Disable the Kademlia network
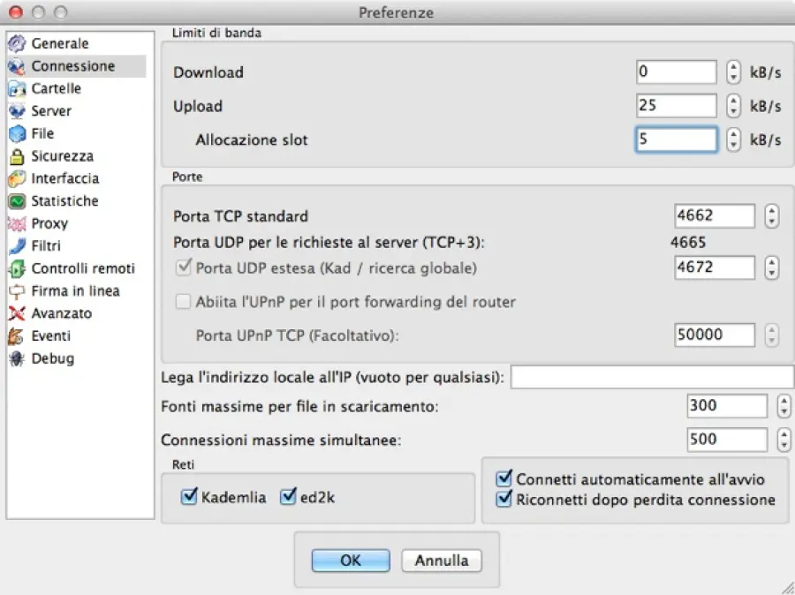 point(188,497)
